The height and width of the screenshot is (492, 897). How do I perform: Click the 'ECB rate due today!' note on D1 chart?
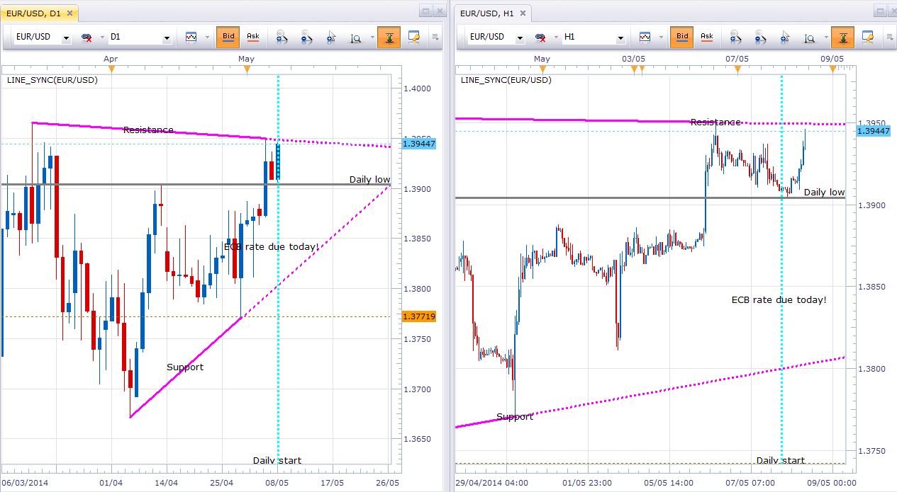click(271, 246)
